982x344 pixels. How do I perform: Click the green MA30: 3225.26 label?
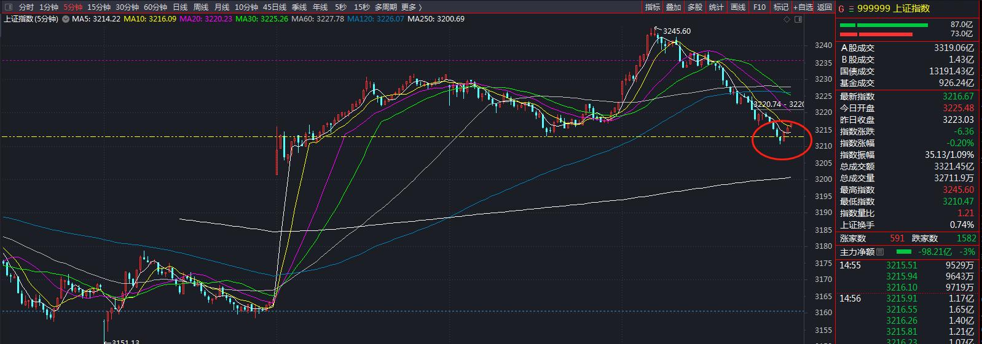[262, 19]
